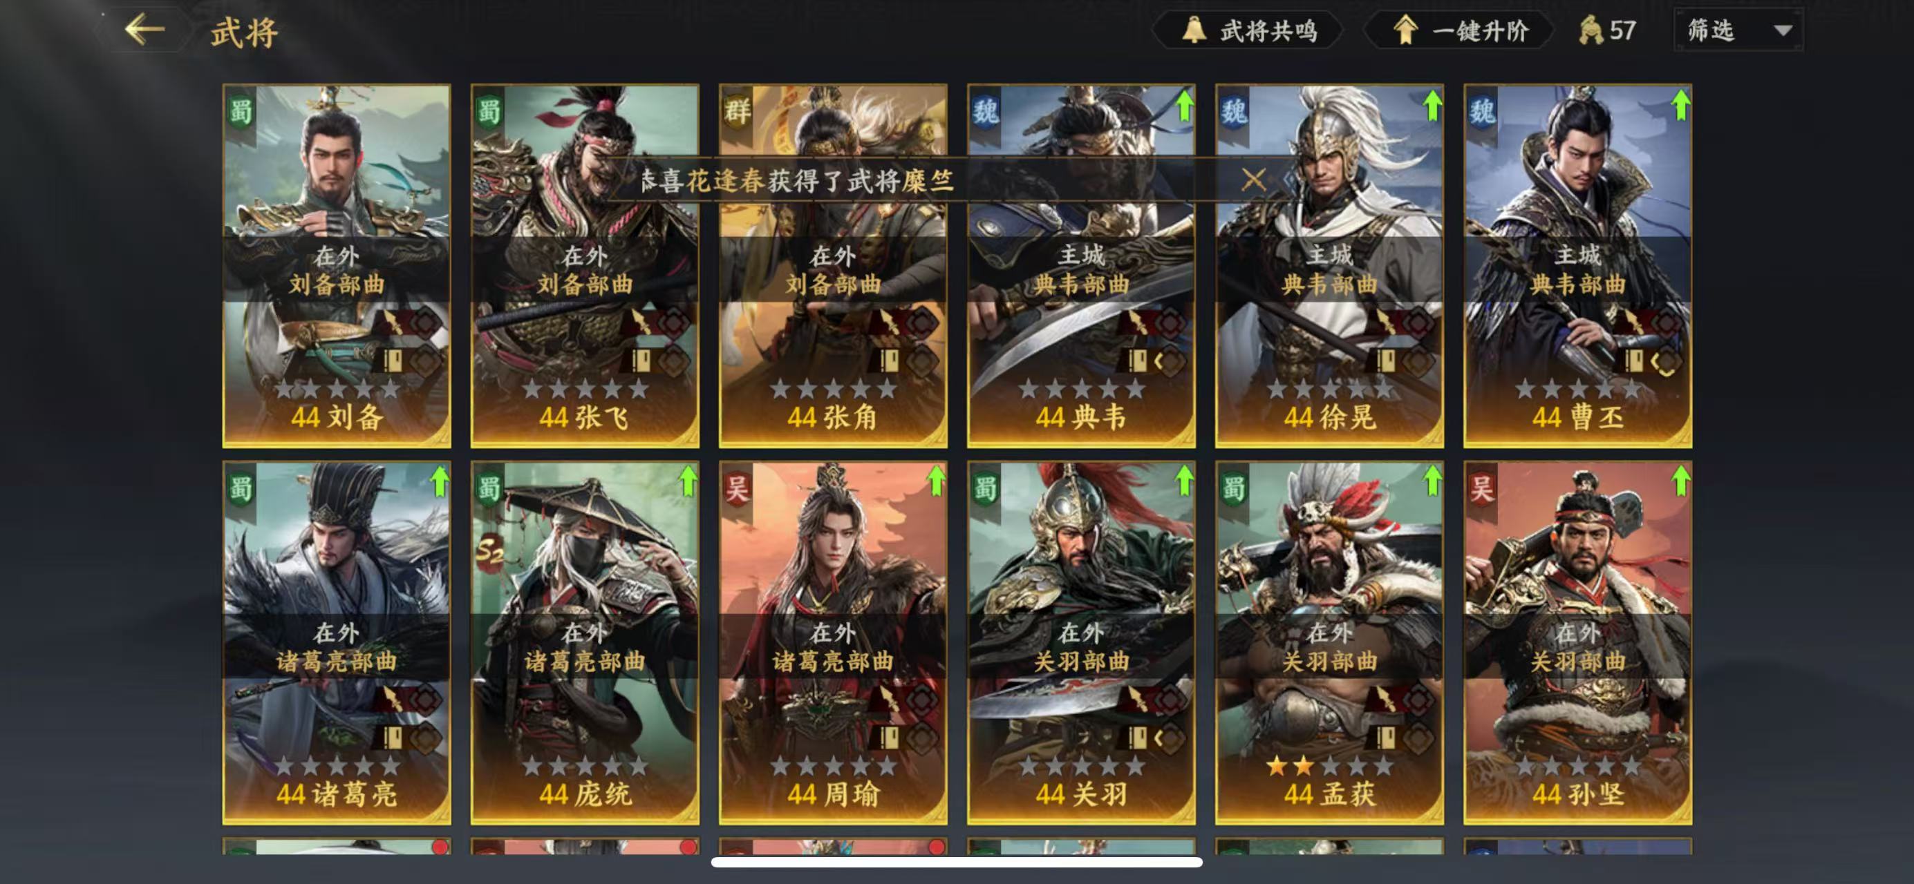Tap the green upgrade arrow on 诸葛亮
This screenshot has width=1914, height=884.
pyautogui.click(x=439, y=481)
